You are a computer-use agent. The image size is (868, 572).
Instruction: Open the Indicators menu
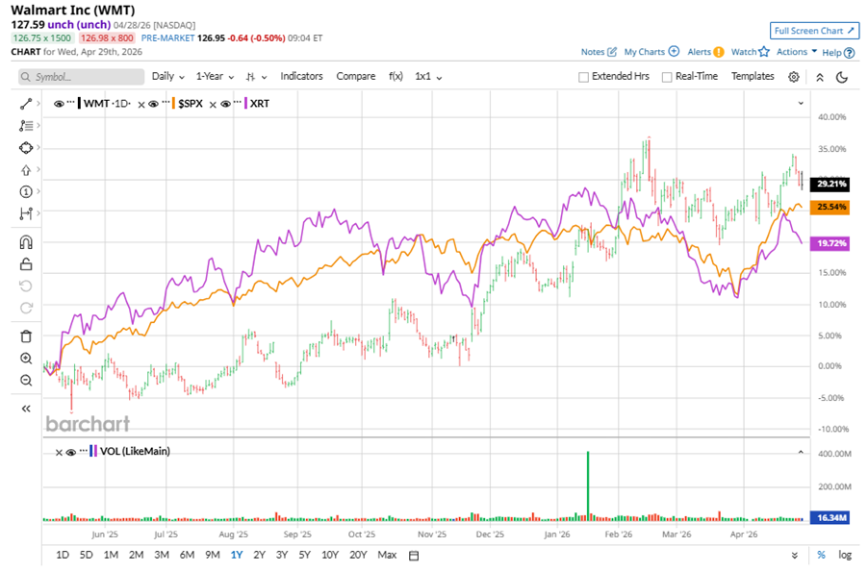click(301, 77)
